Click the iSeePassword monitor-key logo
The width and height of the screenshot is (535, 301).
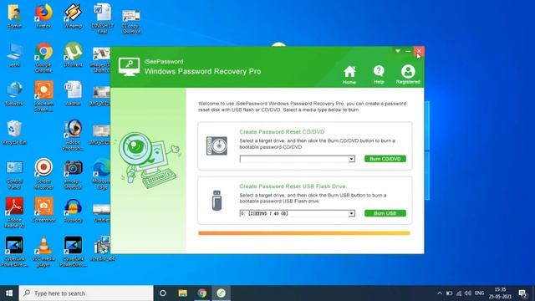click(129, 67)
